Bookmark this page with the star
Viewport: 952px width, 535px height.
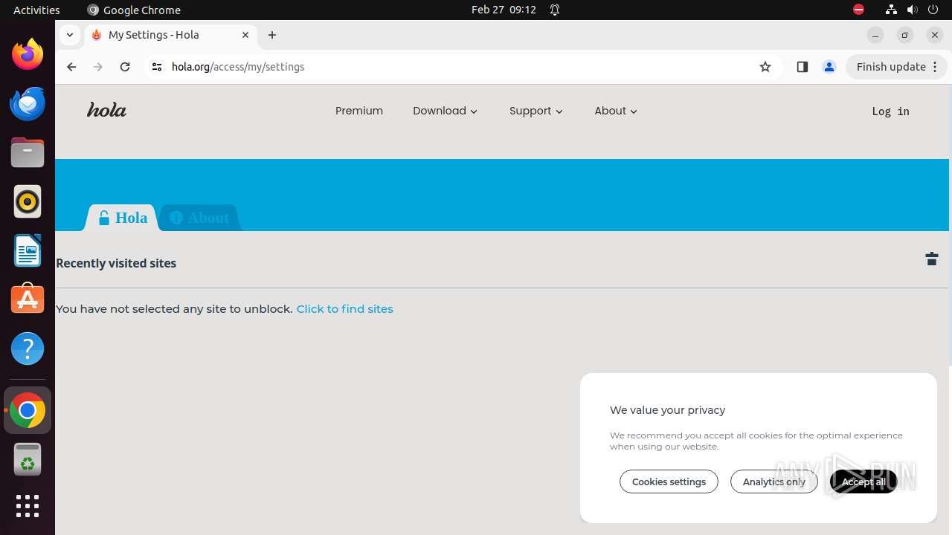(x=765, y=67)
